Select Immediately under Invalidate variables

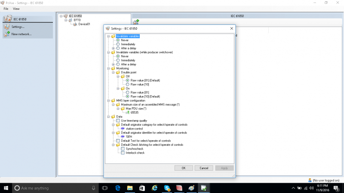118,44
